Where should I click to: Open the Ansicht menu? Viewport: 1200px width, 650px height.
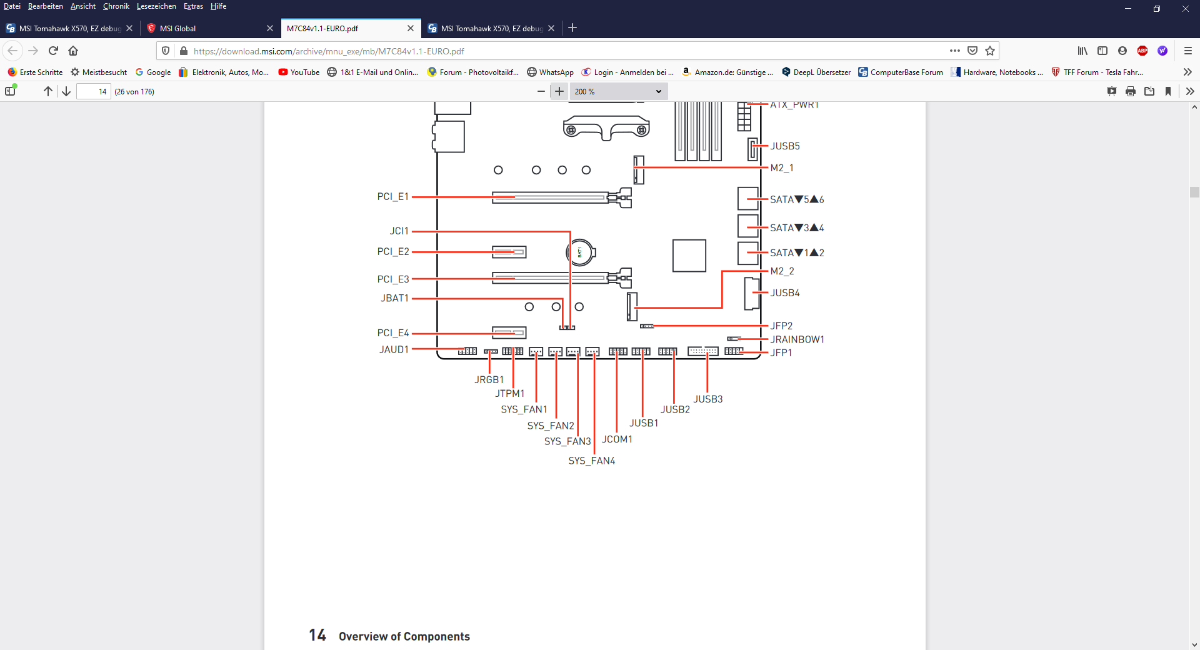click(x=83, y=6)
